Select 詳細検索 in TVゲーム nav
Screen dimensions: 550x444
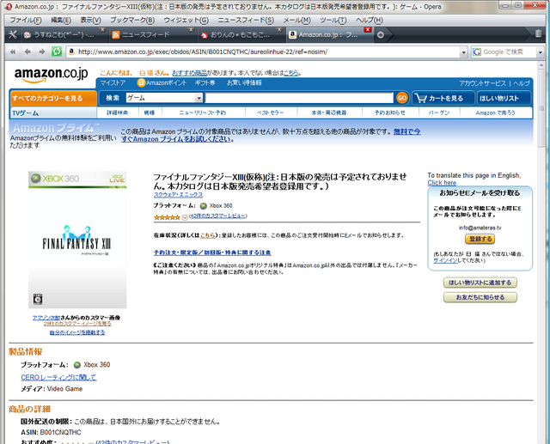118,113
